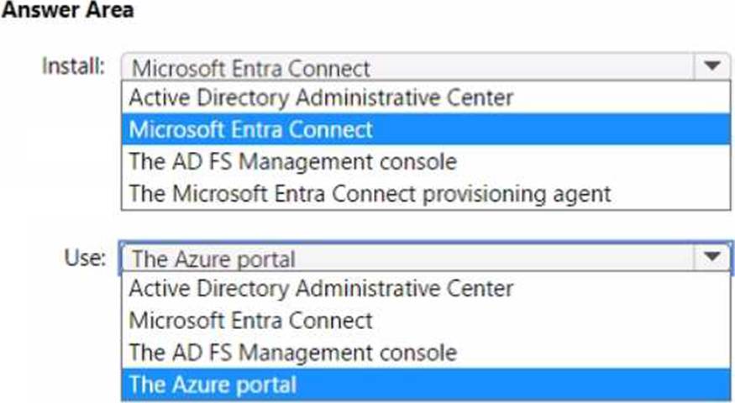The width and height of the screenshot is (735, 403).
Task: Toggle the Use dropdown arrow button
Action: click(711, 256)
